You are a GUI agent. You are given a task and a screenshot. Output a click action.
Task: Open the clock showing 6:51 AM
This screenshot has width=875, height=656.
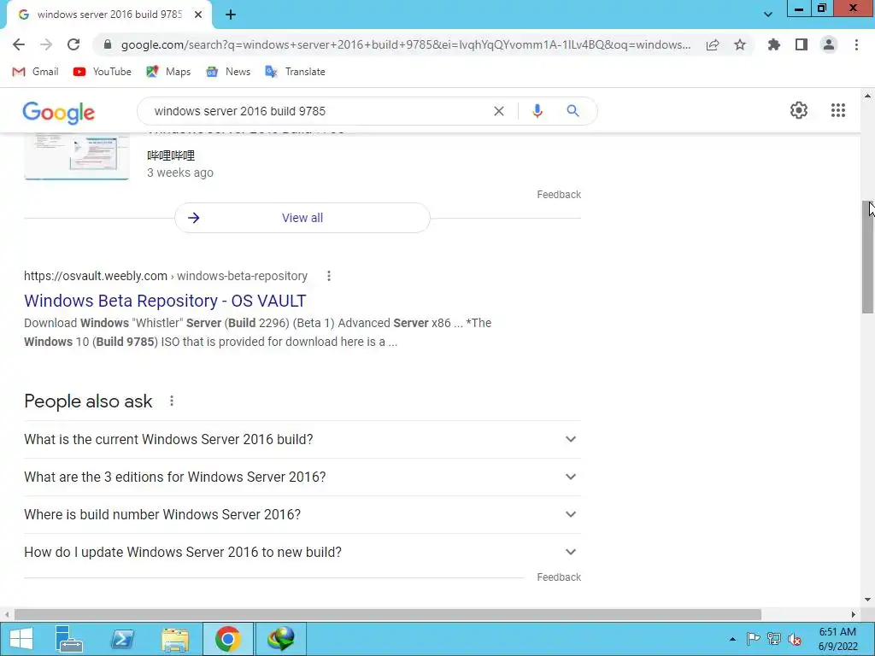(x=837, y=639)
